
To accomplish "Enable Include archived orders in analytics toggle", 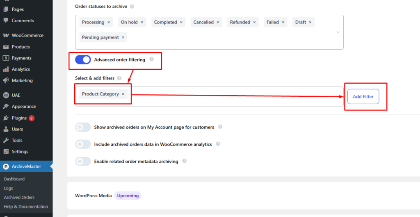I will point(83,144).
